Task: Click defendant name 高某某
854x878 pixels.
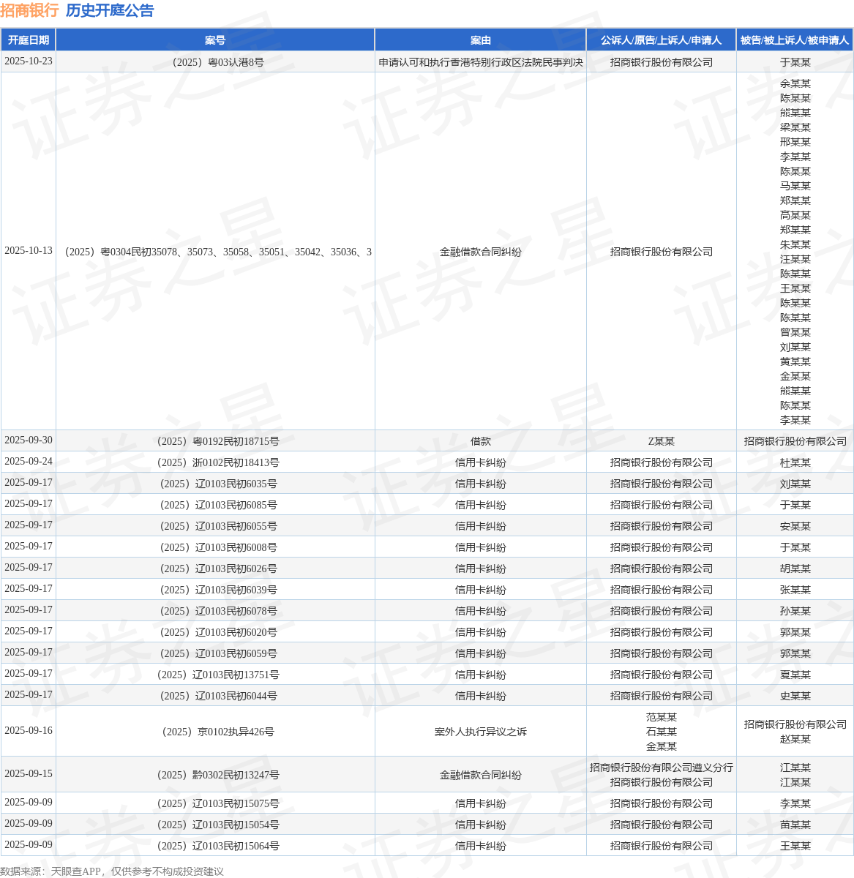Action: click(795, 215)
